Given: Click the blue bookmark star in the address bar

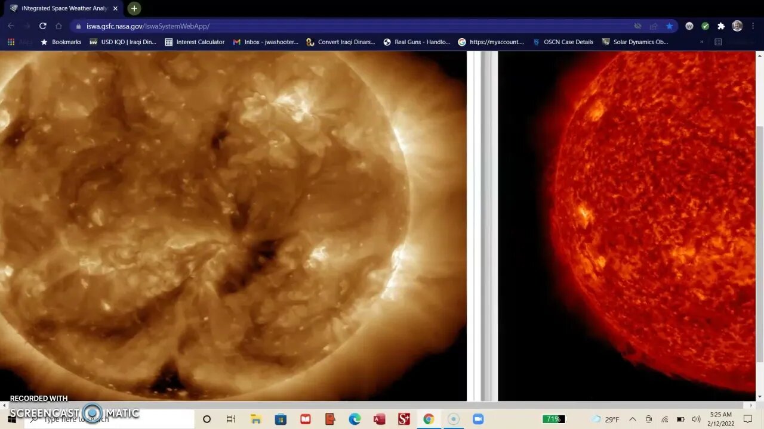Looking at the screenshot, I should (x=670, y=26).
